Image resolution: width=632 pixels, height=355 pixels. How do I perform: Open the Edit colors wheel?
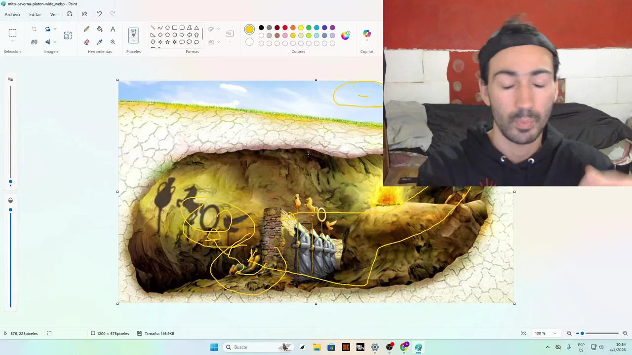pos(346,35)
